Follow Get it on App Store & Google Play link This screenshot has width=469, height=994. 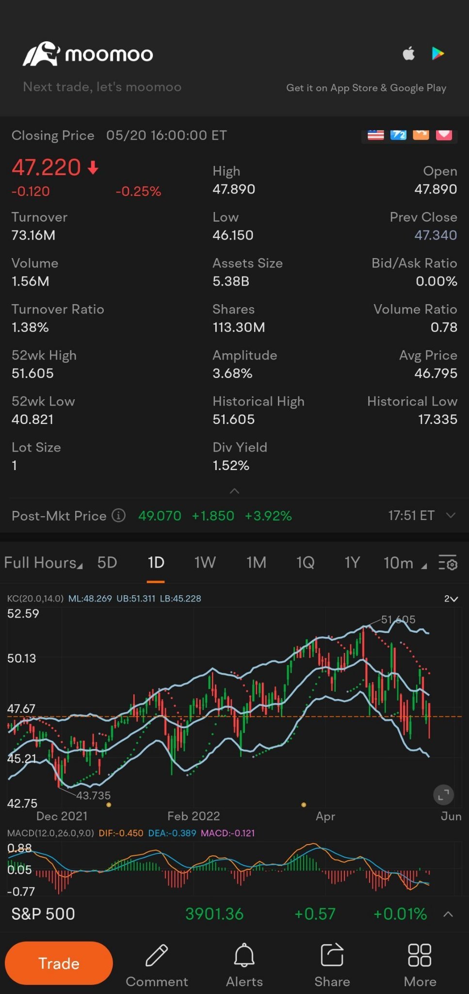click(x=366, y=88)
